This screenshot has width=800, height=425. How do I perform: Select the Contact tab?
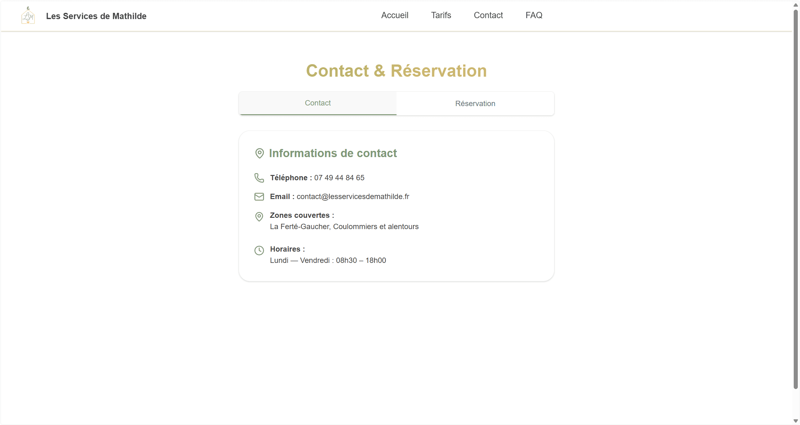(x=318, y=103)
